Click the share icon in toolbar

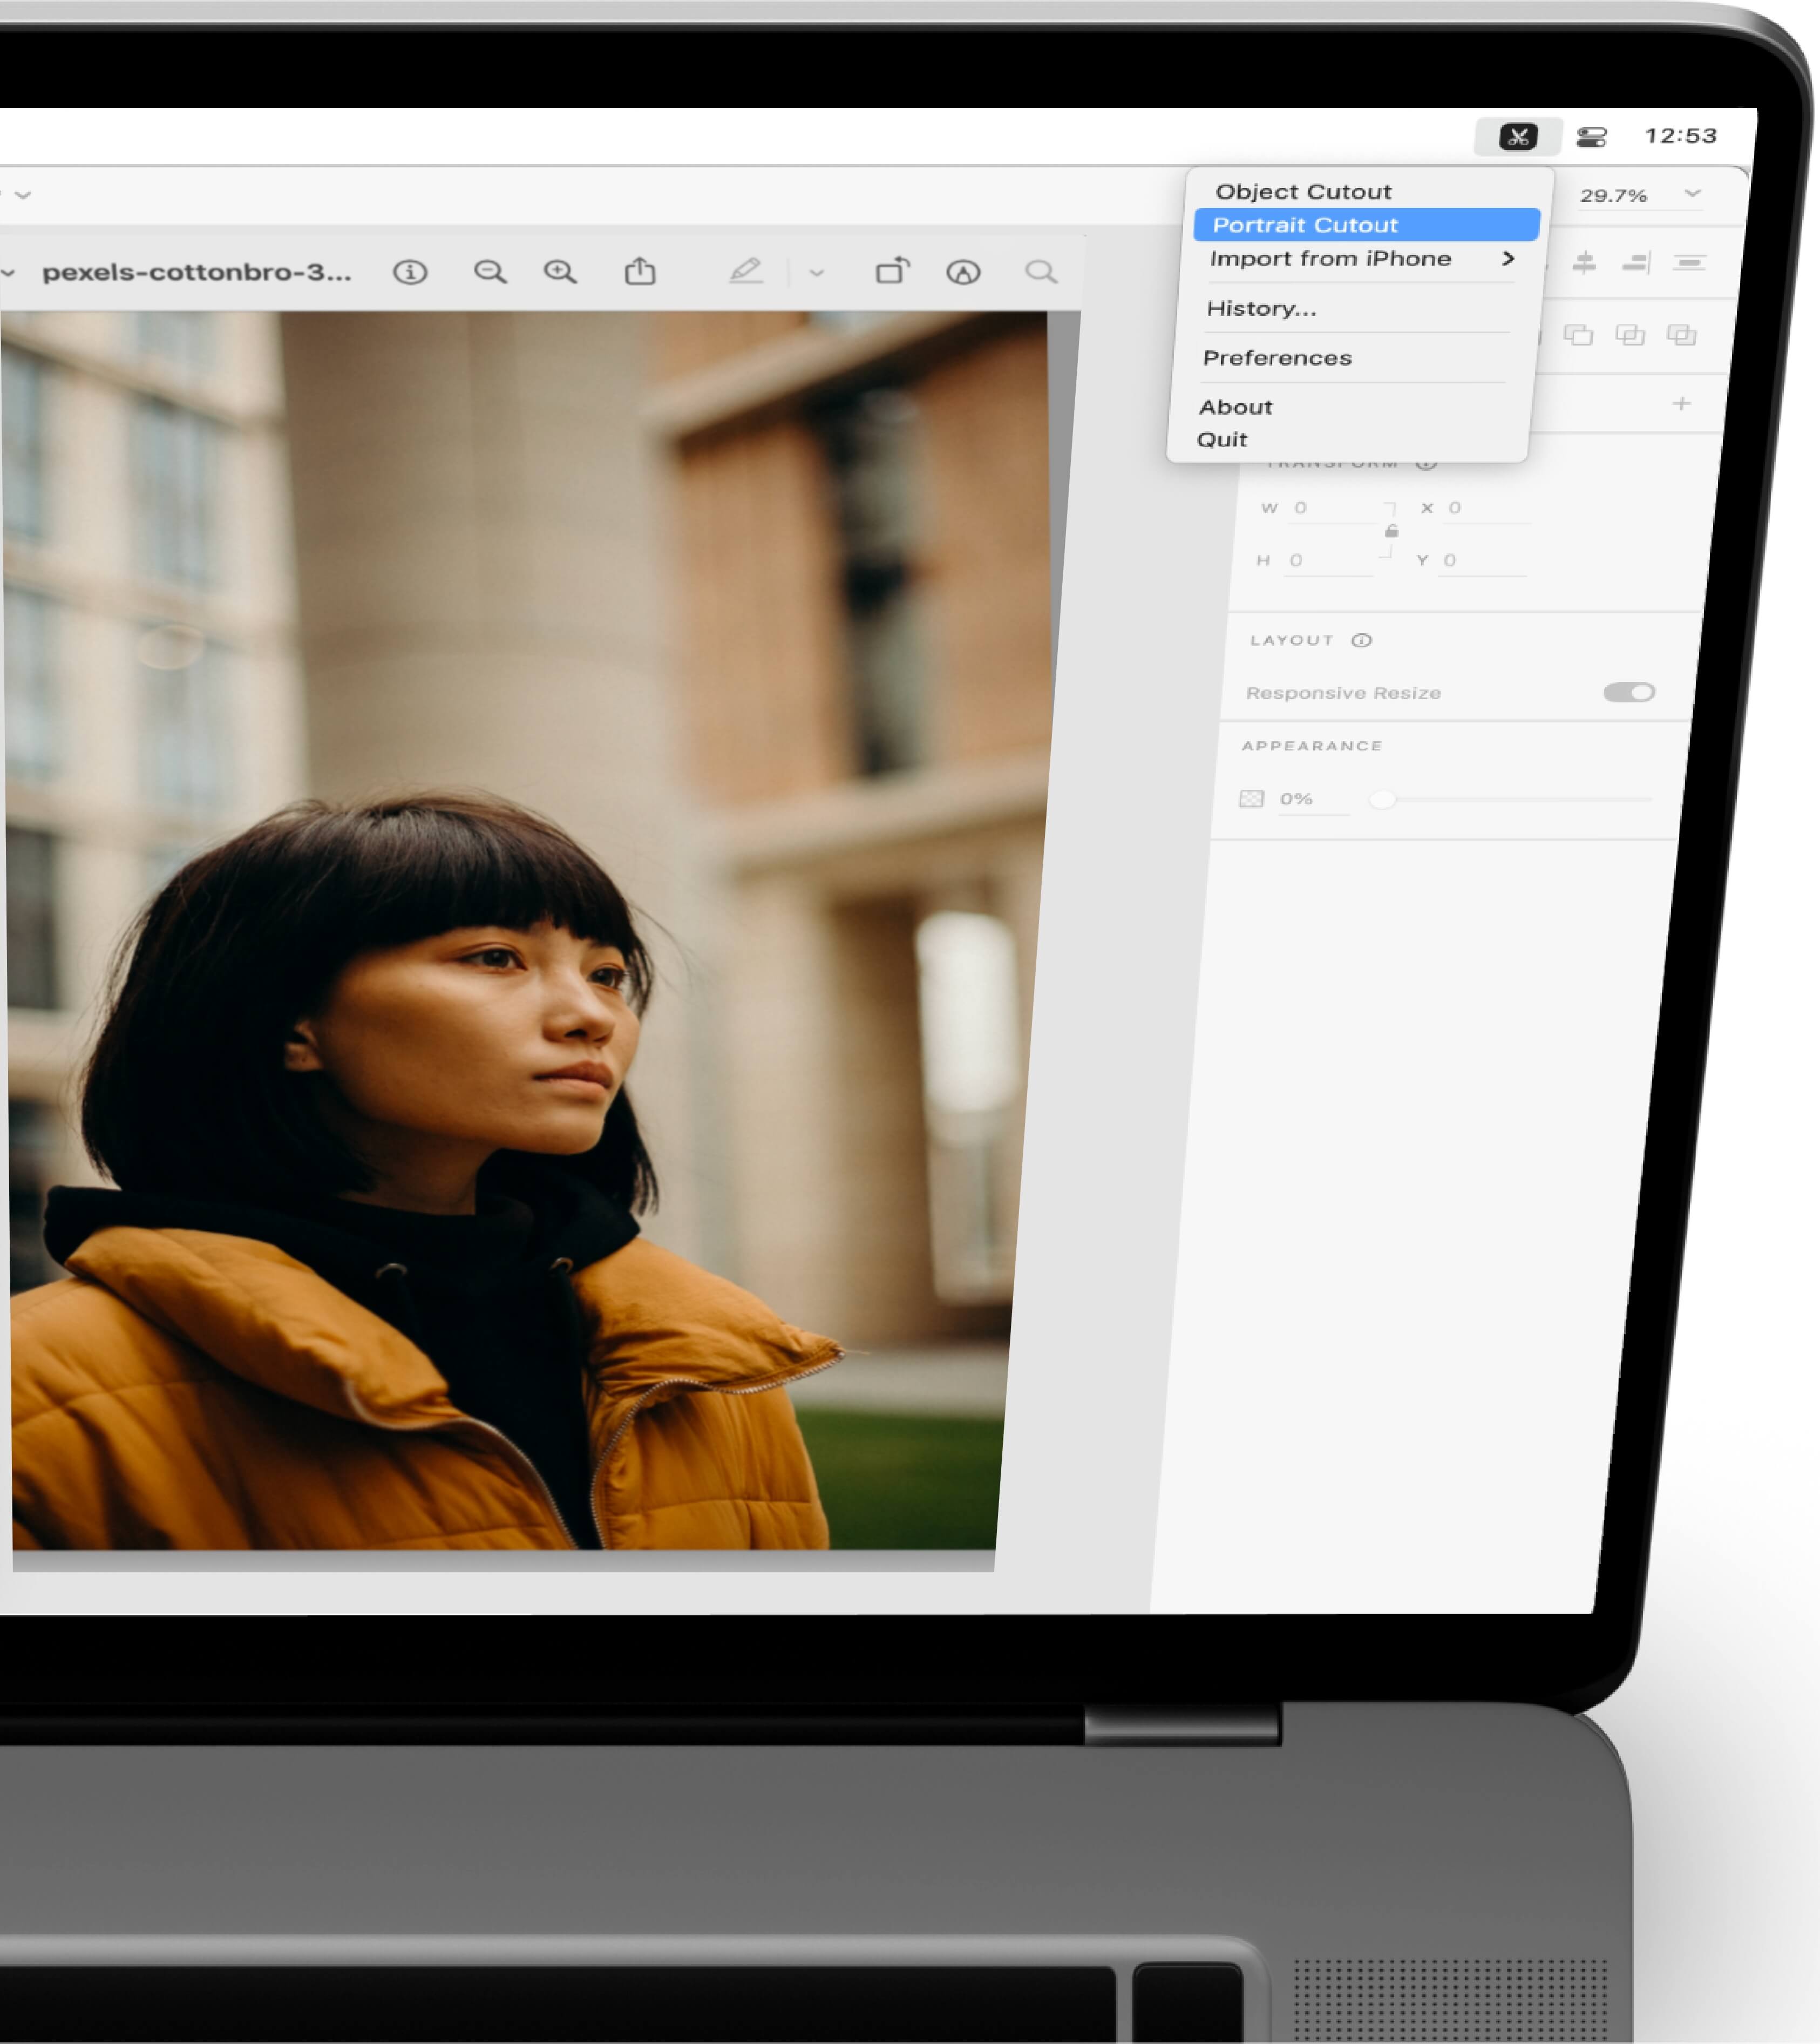[640, 272]
